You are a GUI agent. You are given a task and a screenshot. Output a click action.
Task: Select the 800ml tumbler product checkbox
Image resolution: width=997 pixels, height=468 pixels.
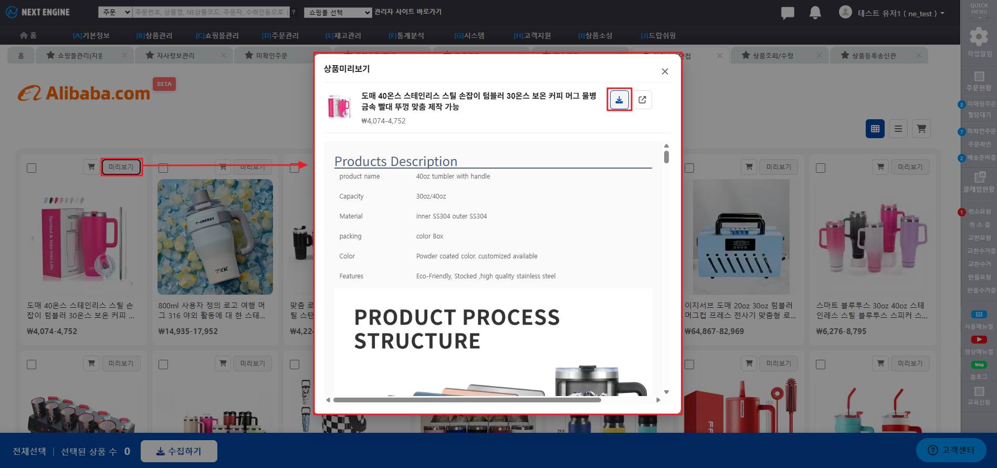click(x=163, y=168)
